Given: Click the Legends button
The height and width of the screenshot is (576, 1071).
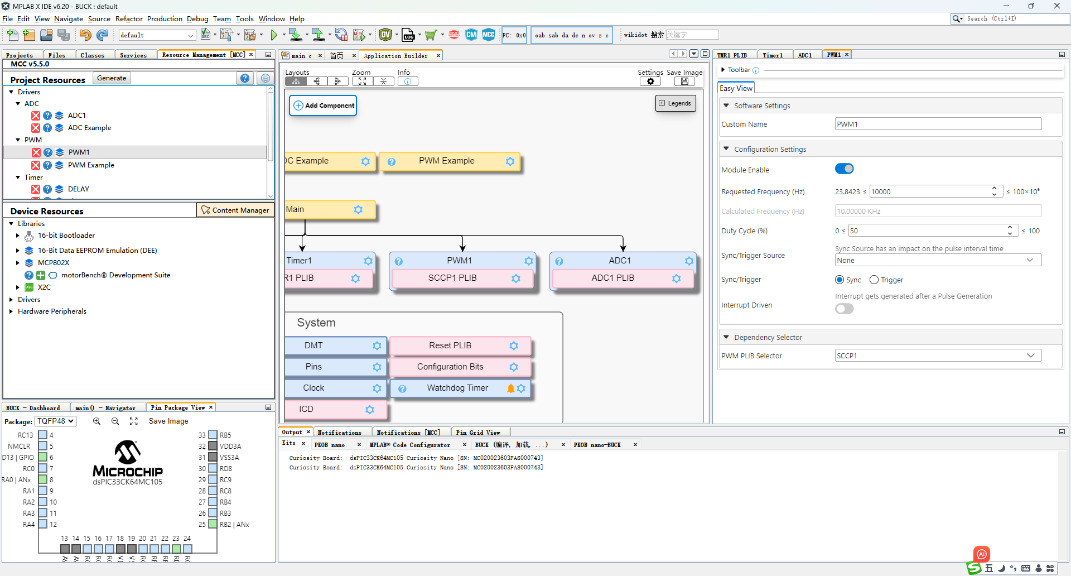Looking at the screenshot, I should click(675, 103).
